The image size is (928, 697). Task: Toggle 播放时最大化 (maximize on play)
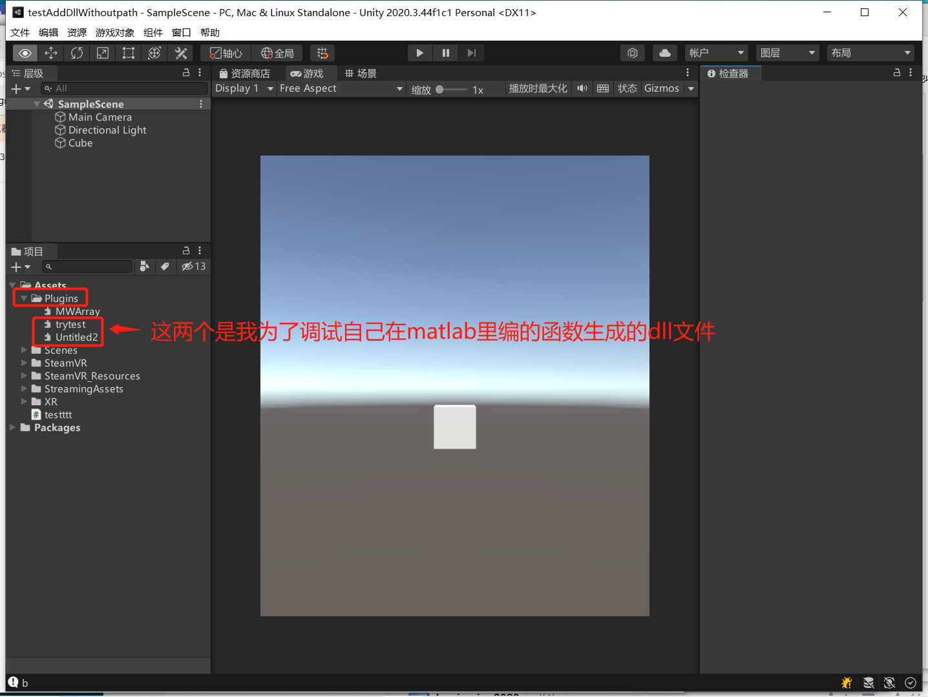[x=538, y=88]
